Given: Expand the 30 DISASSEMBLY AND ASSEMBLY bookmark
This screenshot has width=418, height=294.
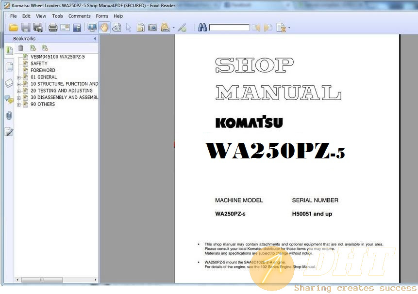Looking at the screenshot, I should coord(18,98).
